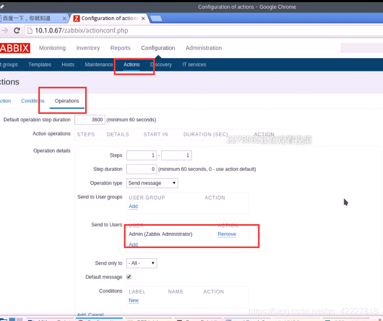
Task: Add a user group to send to
Action: (x=133, y=207)
